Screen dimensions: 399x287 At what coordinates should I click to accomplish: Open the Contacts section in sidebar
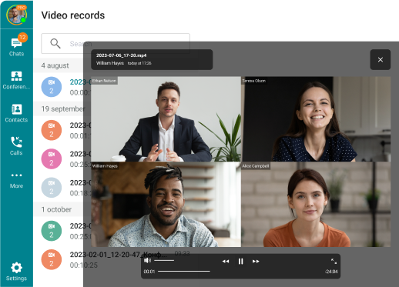click(x=16, y=113)
